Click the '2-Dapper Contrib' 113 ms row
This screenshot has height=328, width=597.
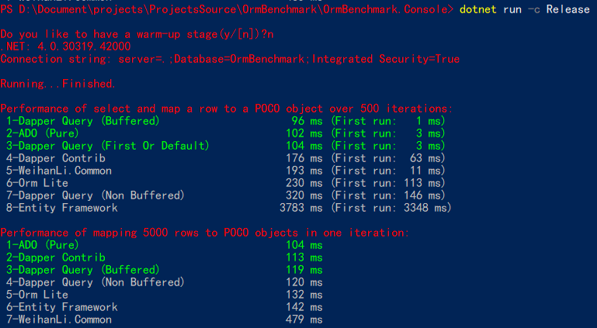point(164,257)
